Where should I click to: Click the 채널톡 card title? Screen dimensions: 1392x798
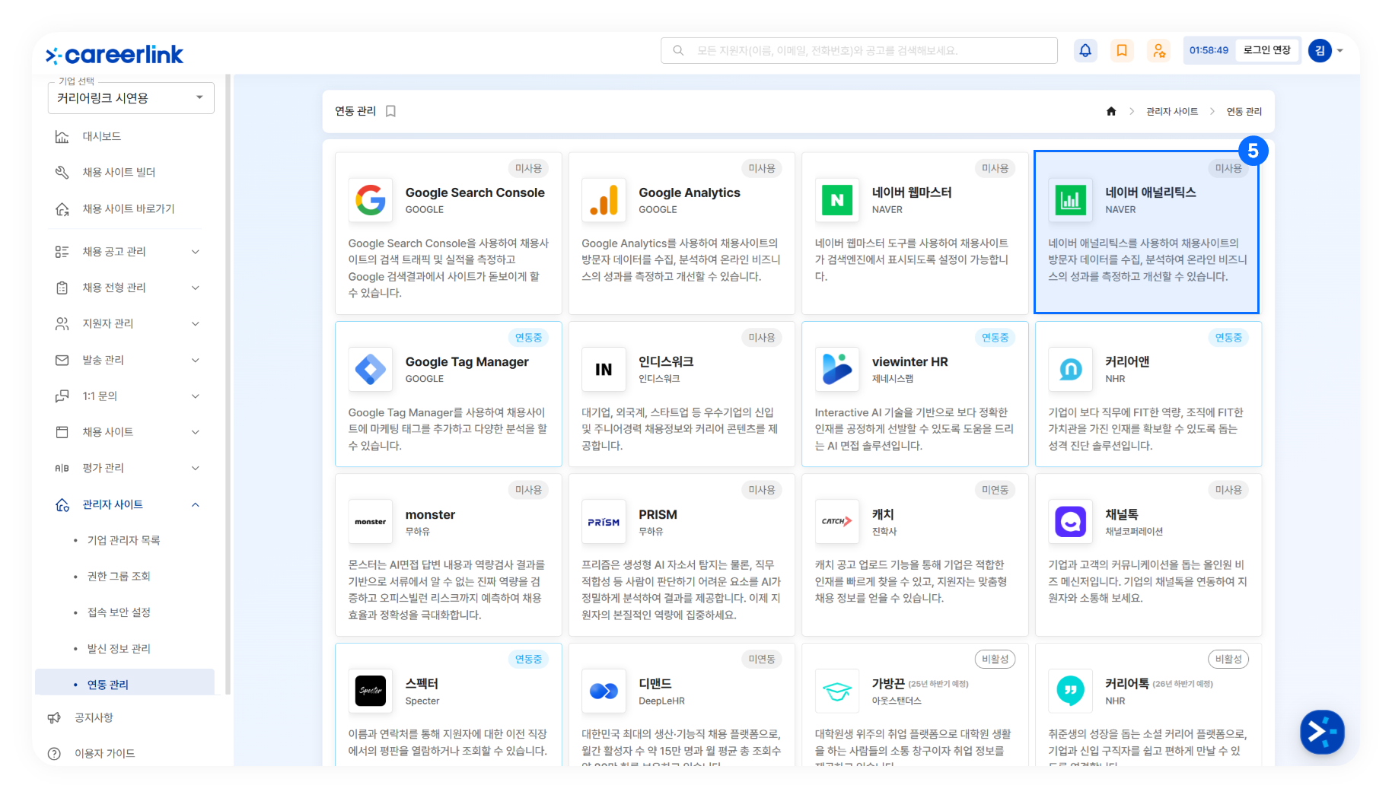tap(1122, 514)
